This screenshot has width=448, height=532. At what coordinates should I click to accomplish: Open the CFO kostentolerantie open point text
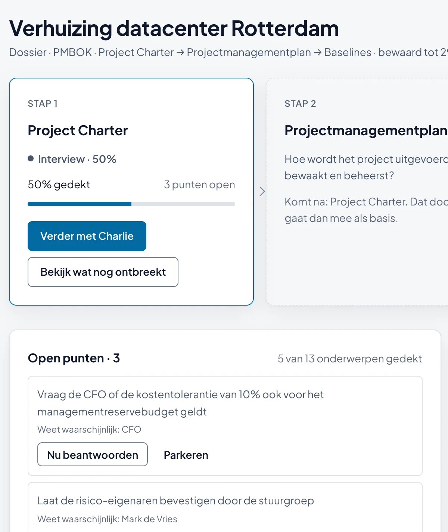pyautogui.click(x=180, y=403)
